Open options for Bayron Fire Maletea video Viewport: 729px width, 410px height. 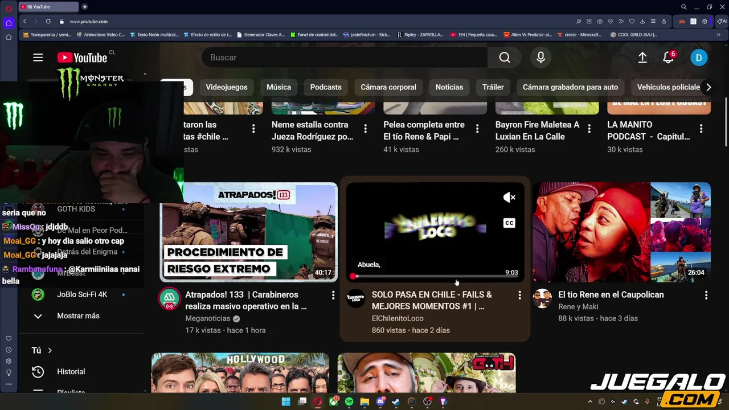pyautogui.click(x=589, y=129)
